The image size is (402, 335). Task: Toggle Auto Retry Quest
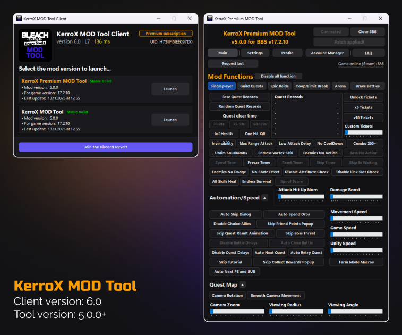click(x=306, y=253)
